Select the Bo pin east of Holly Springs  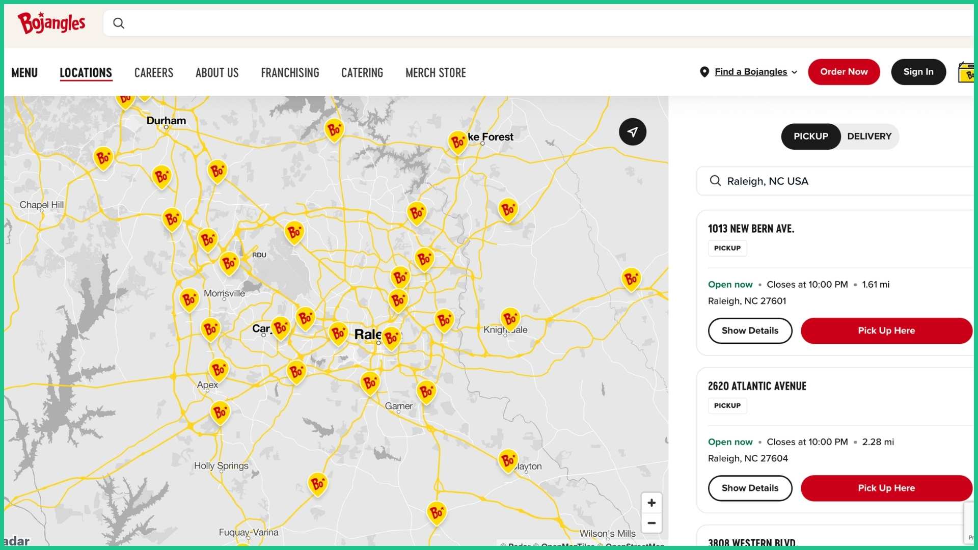(x=318, y=484)
